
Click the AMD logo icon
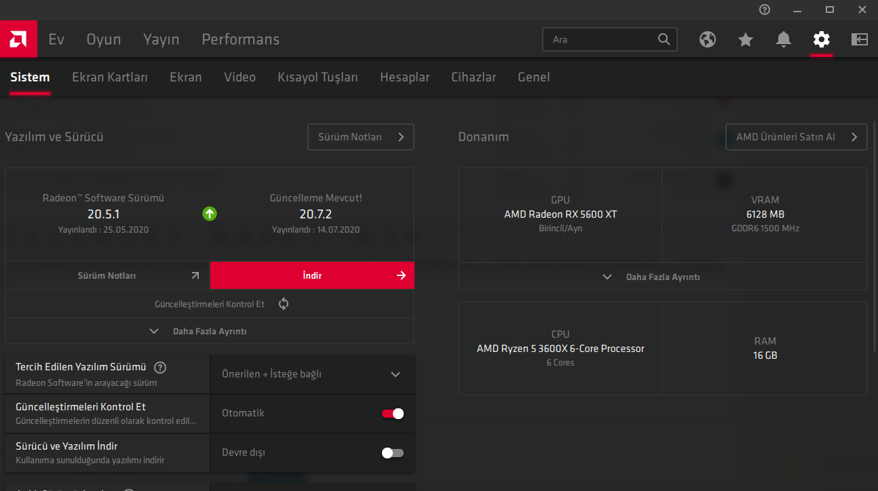(18, 39)
